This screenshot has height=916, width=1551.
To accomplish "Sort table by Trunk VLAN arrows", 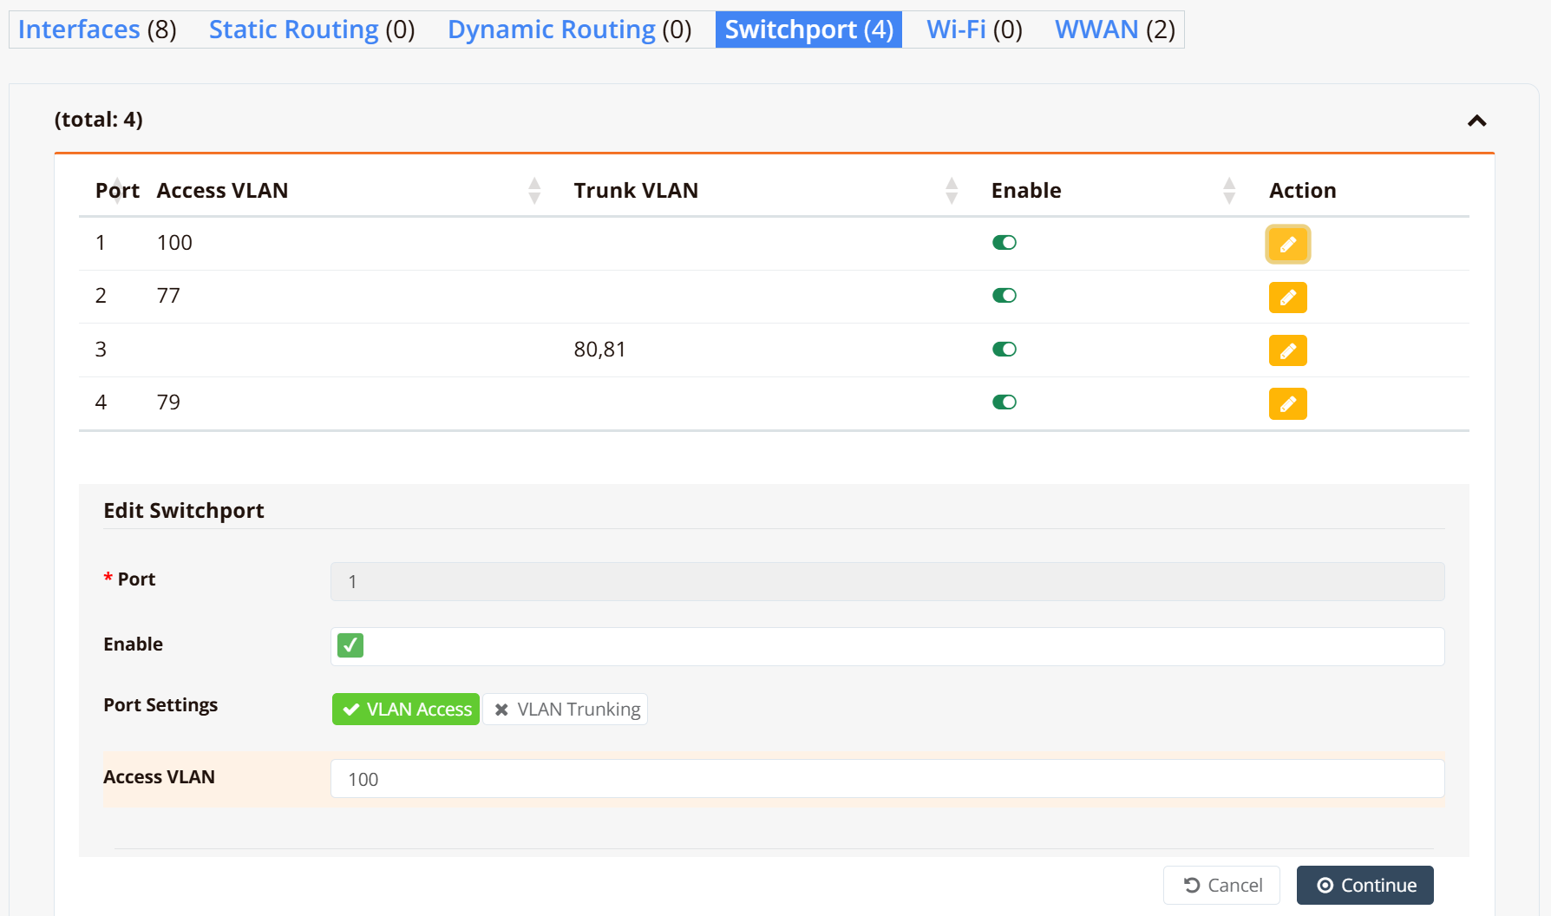I will [952, 191].
